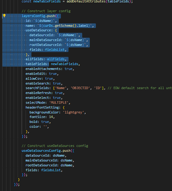
Task: Click 'enableEdit: true' line
Action: point(42,74)
